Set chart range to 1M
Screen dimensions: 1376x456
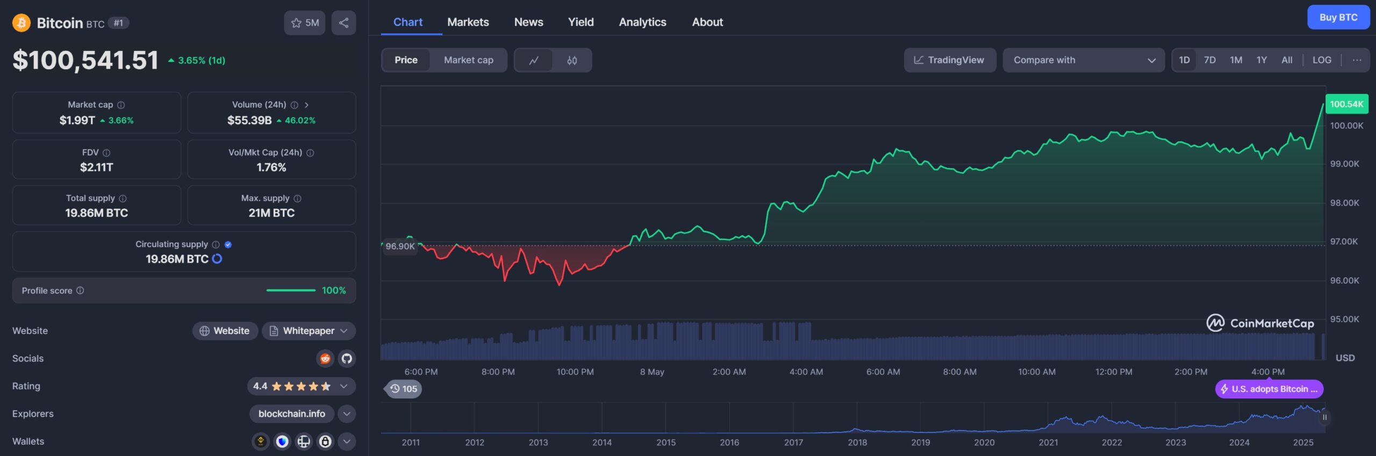coord(1236,60)
